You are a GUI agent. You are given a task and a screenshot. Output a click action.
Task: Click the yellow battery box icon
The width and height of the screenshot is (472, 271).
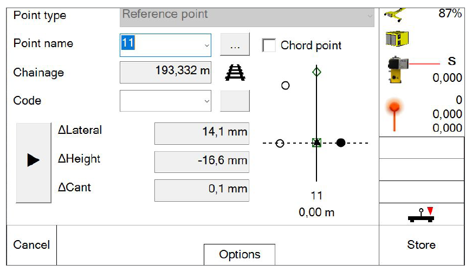[397, 38]
